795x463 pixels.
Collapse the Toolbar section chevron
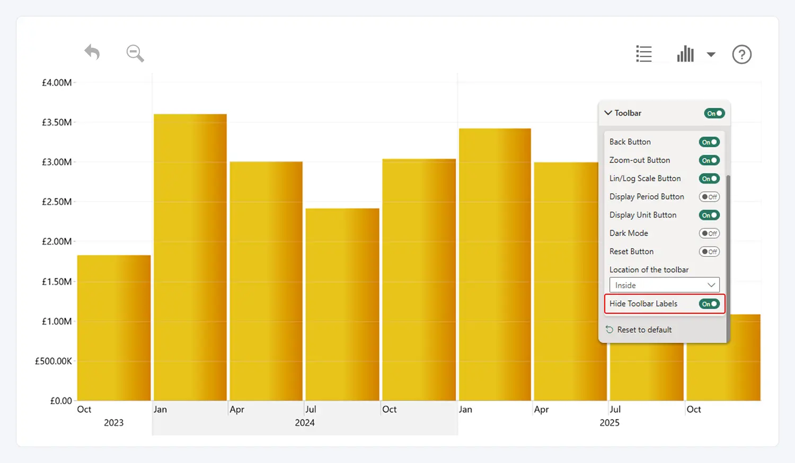[x=608, y=113]
